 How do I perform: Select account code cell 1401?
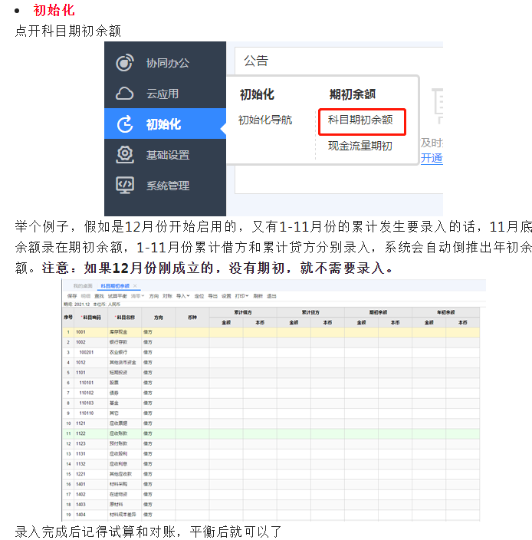pyautogui.click(x=91, y=484)
